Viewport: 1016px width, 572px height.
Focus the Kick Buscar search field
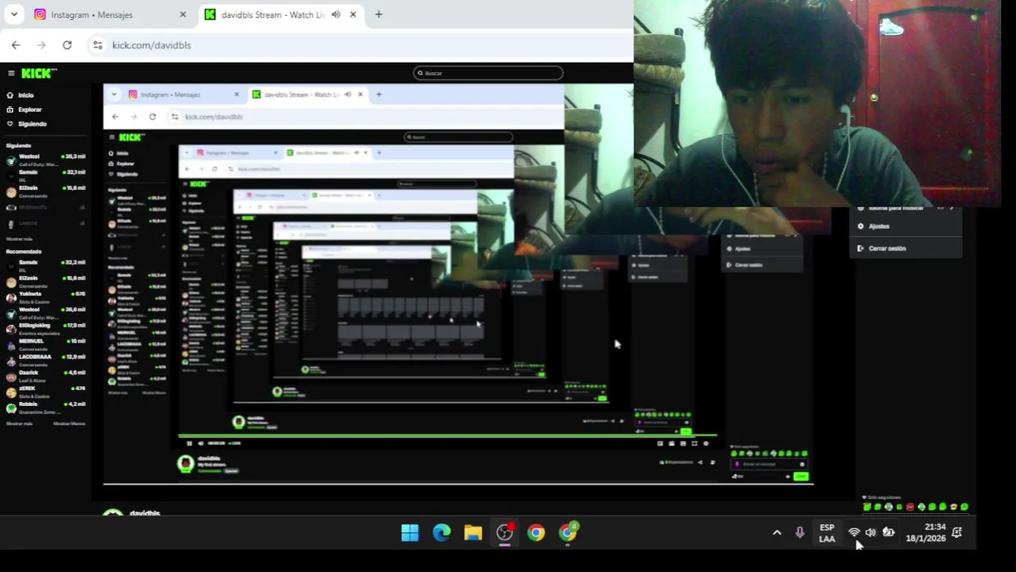[x=488, y=73]
